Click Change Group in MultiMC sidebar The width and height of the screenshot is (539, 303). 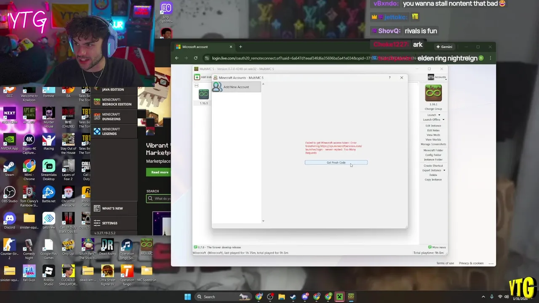433,109
